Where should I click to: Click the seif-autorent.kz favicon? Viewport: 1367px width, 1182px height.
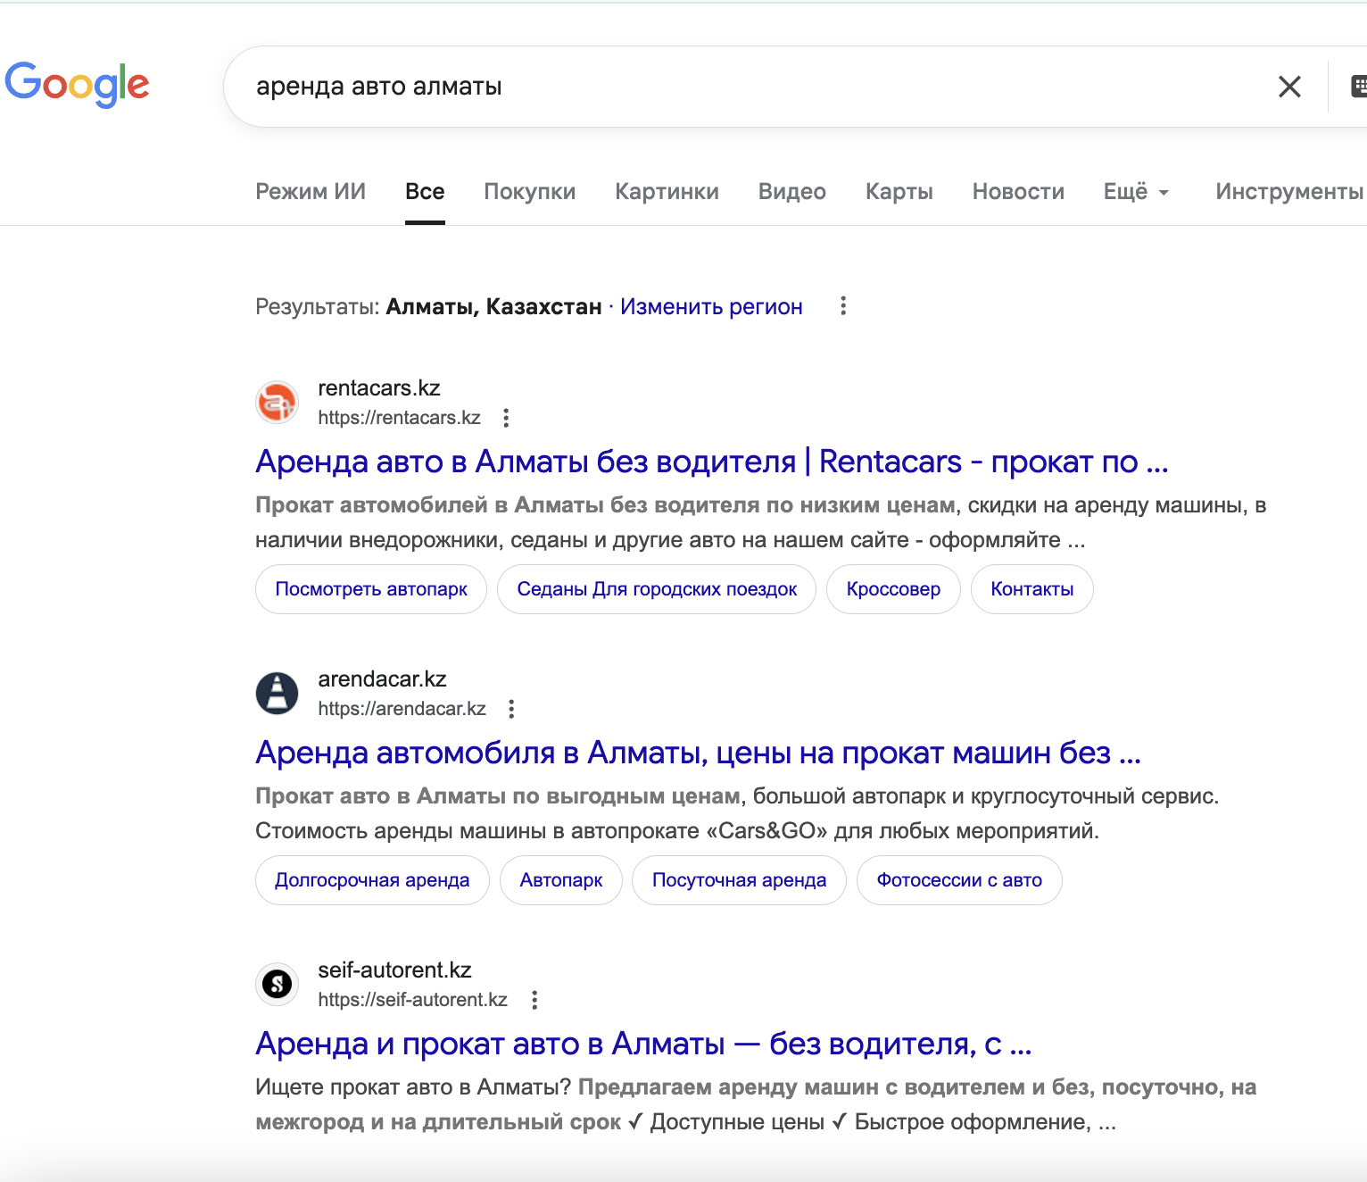(x=278, y=985)
